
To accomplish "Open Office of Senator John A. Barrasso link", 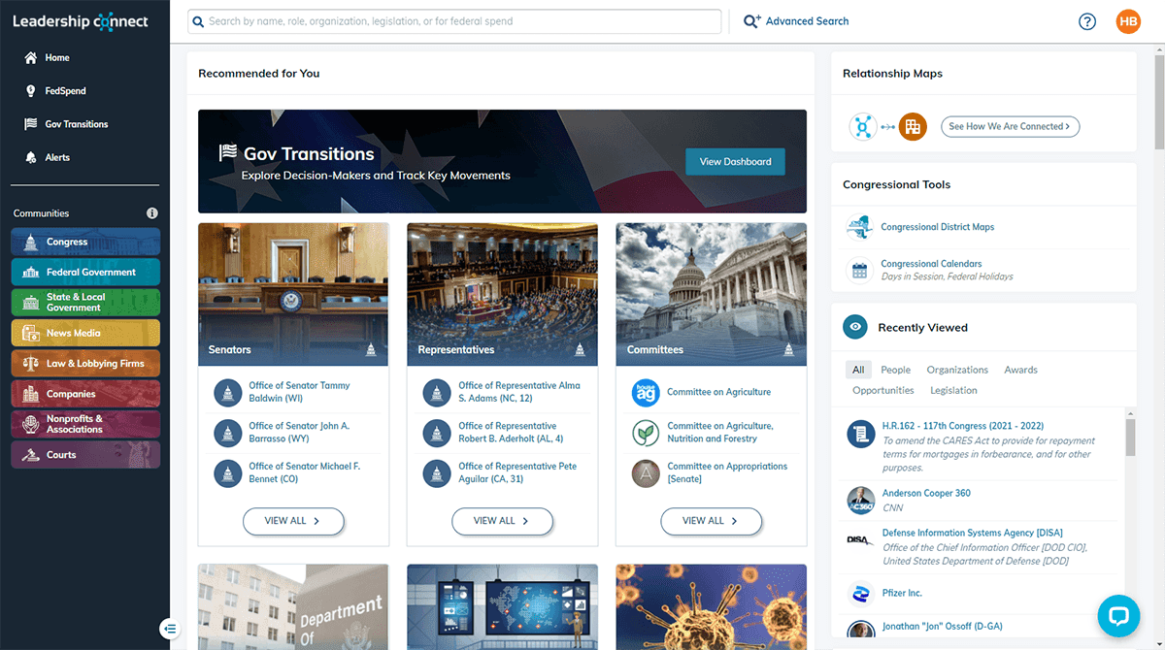I will tap(299, 433).
